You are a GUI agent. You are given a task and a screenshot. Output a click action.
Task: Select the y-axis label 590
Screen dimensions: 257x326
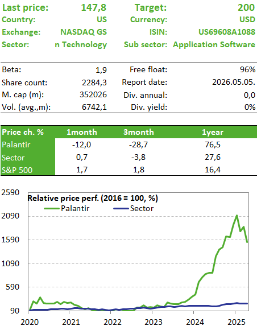pyautogui.click(x=13, y=287)
